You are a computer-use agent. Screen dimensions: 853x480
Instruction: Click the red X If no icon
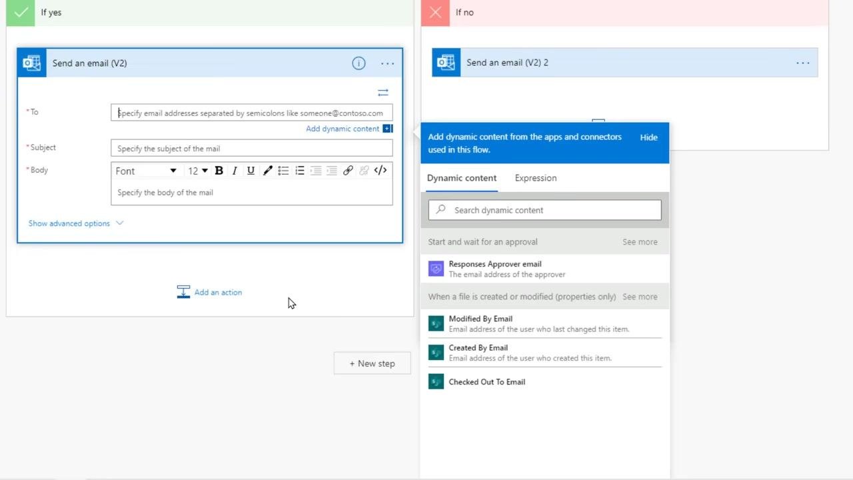pyautogui.click(x=435, y=13)
